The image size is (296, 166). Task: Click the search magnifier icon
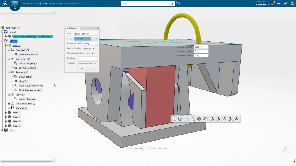tap(172, 3)
